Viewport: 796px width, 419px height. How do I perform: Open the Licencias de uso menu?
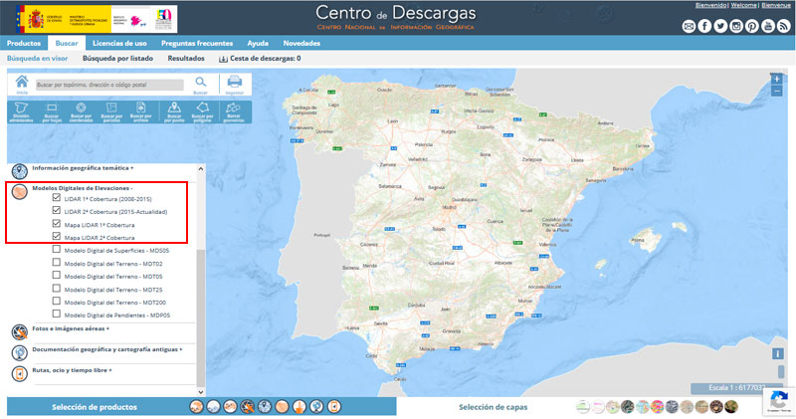[119, 43]
